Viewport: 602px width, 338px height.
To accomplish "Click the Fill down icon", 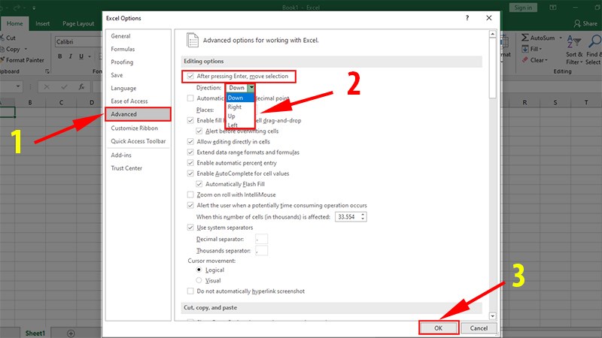I will 524,49.
